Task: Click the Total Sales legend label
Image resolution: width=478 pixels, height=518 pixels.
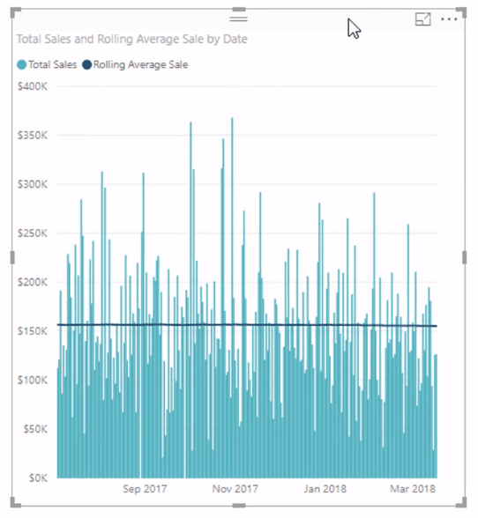Action: pos(52,65)
